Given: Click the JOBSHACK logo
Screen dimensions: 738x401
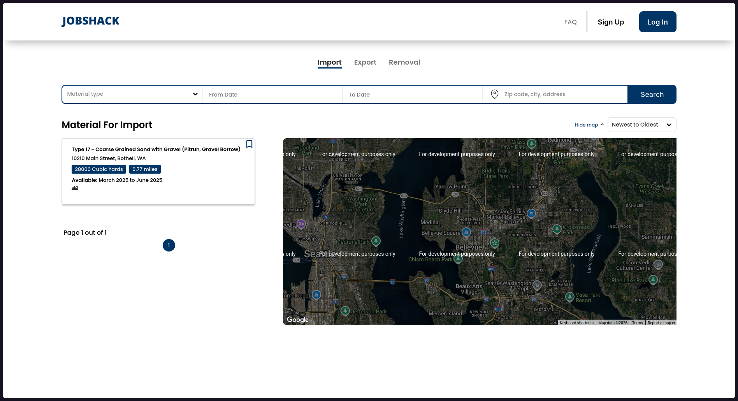Looking at the screenshot, I should pyautogui.click(x=90, y=21).
